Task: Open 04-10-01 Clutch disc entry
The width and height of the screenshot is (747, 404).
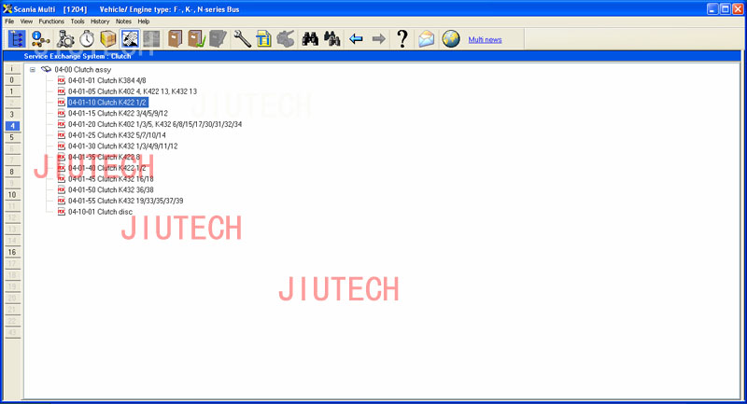Action: point(100,212)
